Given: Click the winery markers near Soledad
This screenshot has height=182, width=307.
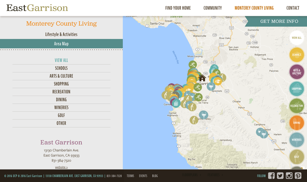Looking at the screenshot, I should [x=262, y=133].
